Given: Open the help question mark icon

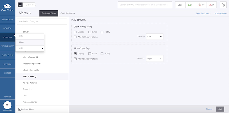Looking at the screenshot, I should click(223, 5).
